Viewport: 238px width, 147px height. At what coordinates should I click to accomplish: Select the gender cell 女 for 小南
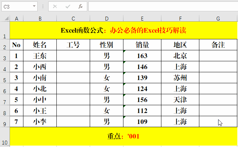pyautogui.click(x=107, y=78)
